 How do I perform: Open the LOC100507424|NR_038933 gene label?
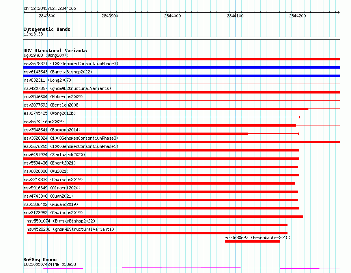click(50, 264)
